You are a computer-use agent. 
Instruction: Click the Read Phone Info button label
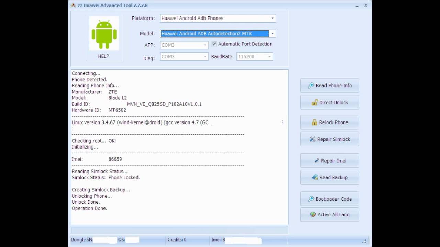click(x=333, y=85)
